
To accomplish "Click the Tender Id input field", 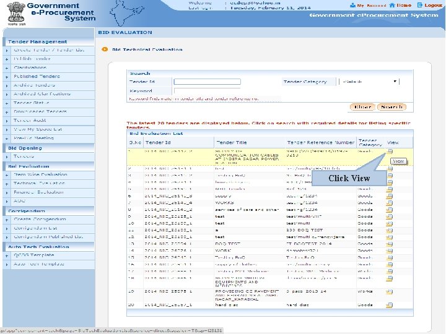I will tap(207, 82).
